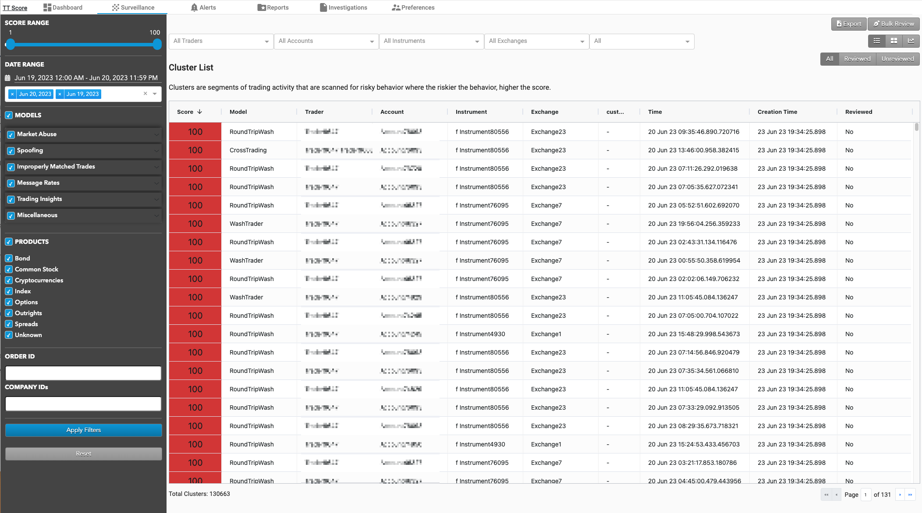Toggle the Unknown product checkbox
922x513 pixels.
click(9, 335)
